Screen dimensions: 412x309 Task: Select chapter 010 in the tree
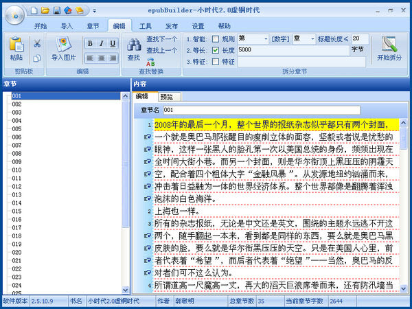coord(16,170)
